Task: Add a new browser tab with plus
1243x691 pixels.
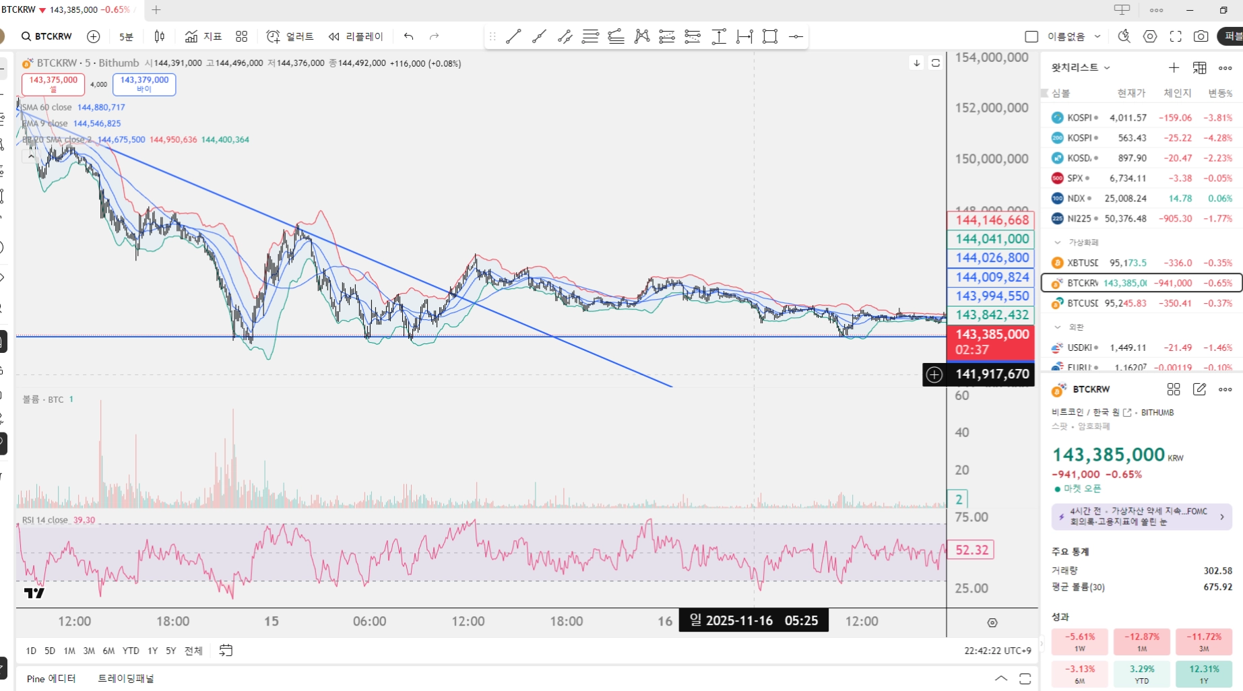Action: [156, 10]
